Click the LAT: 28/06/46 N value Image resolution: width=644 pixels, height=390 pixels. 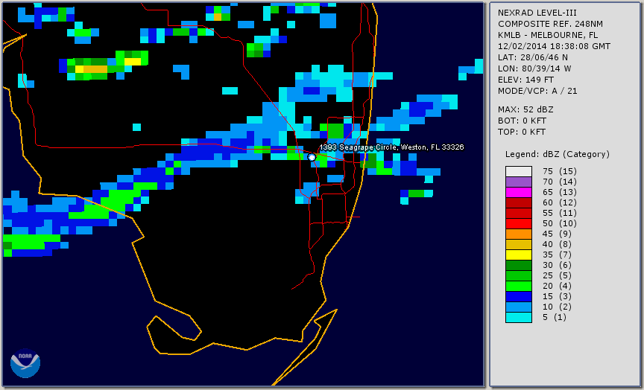pos(533,57)
